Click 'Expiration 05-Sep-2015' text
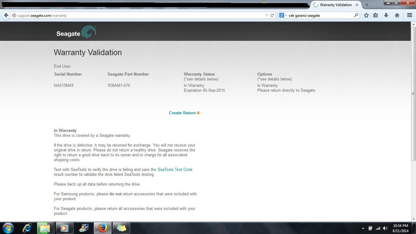 [204, 90]
